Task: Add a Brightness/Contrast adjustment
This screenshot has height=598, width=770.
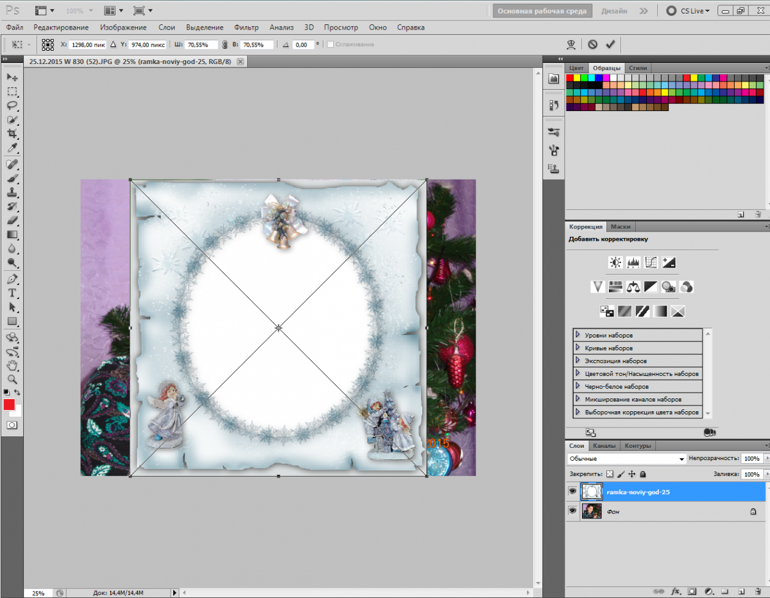Action: pyautogui.click(x=615, y=262)
